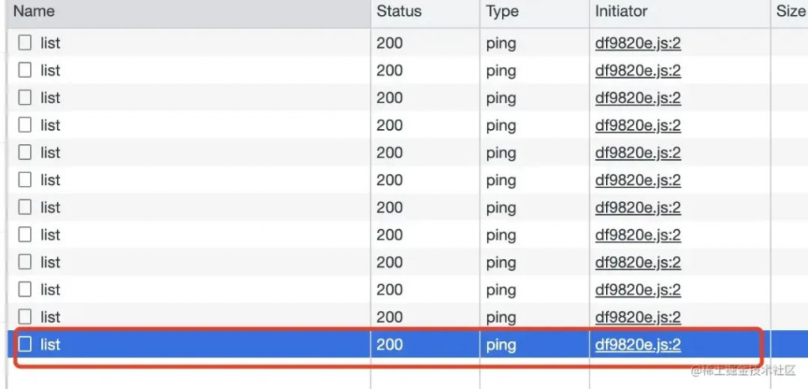
Task: Click the file icon of the third list request
Action: (x=24, y=98)
